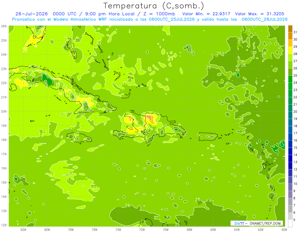Click the "22N" latitude axis label
The image size is (302, 233).
(x=4, y=83)
